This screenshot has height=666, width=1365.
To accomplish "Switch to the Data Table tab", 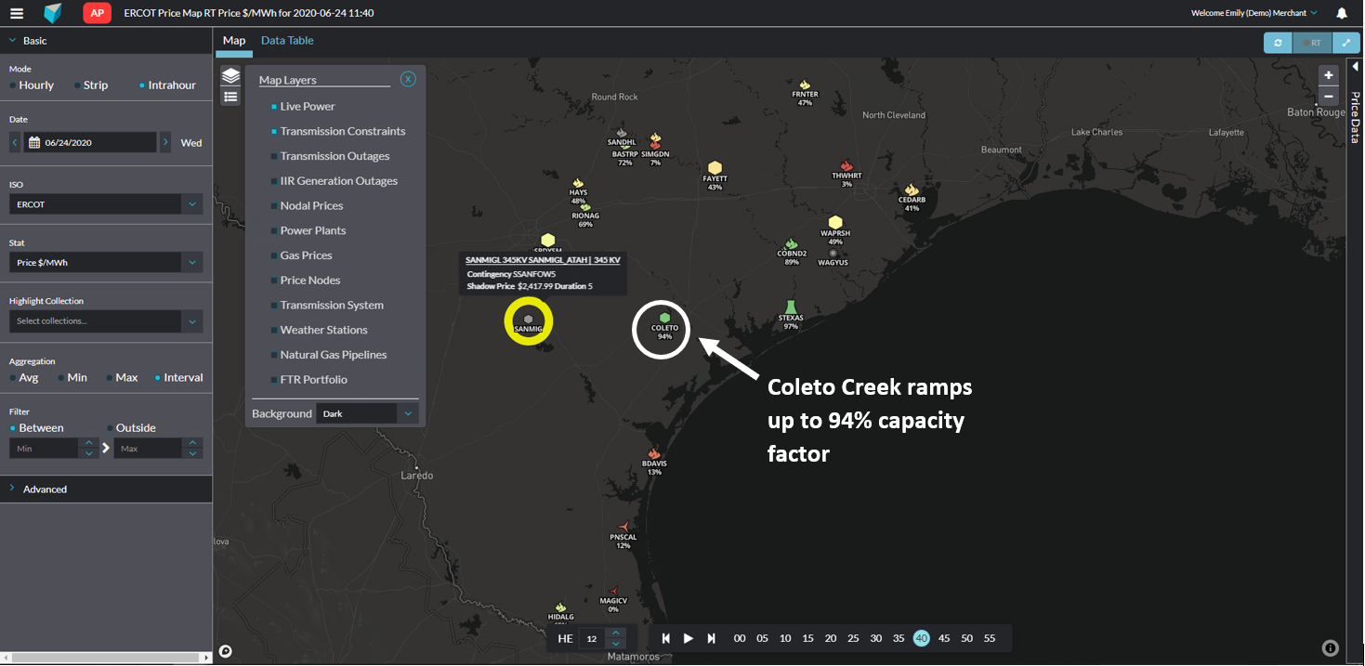I will coord(286,40).
